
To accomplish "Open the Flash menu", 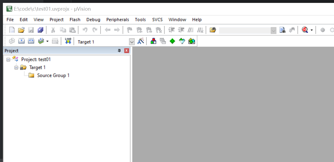I will 75,20.
